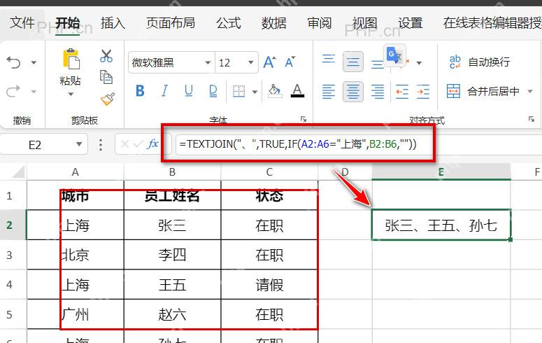Click the cell borders icon
The image size is (542, 343).
tap(238, 92)
